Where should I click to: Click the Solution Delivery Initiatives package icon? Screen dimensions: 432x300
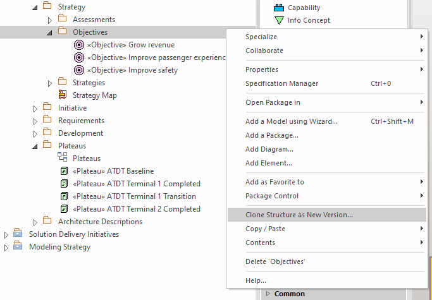pos(18,234)
